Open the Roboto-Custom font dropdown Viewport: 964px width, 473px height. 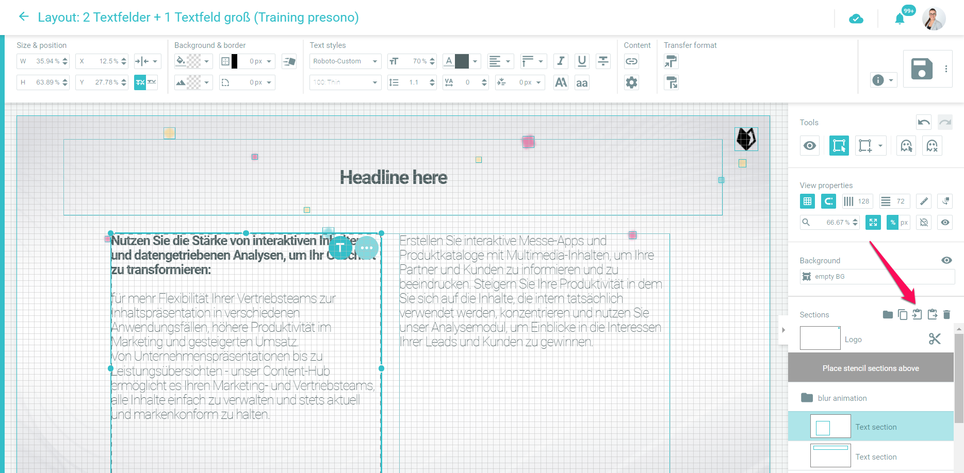[345, 61]
